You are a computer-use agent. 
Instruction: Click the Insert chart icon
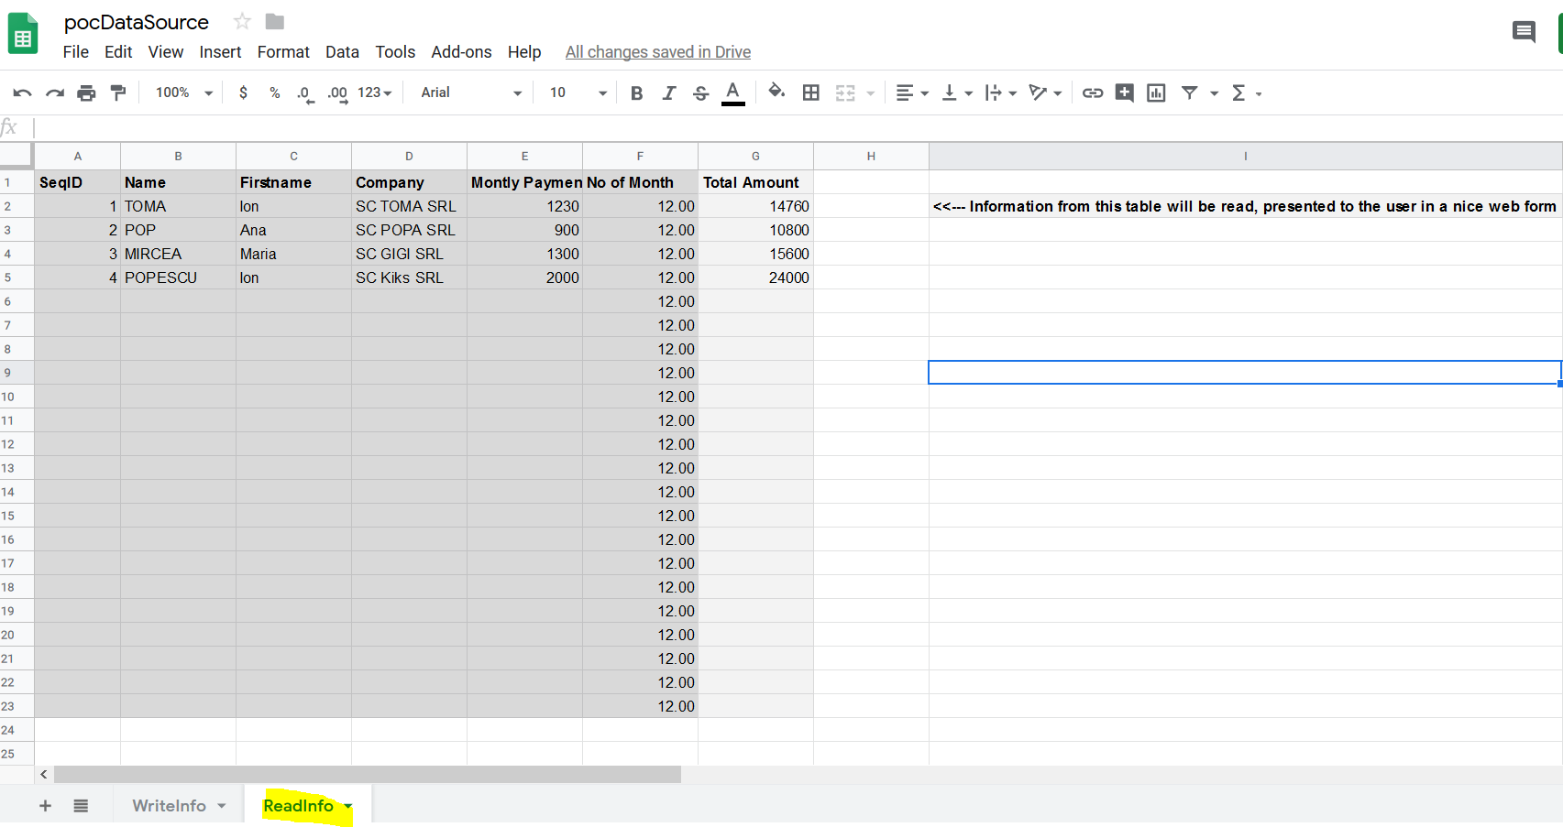[1156, 92]
